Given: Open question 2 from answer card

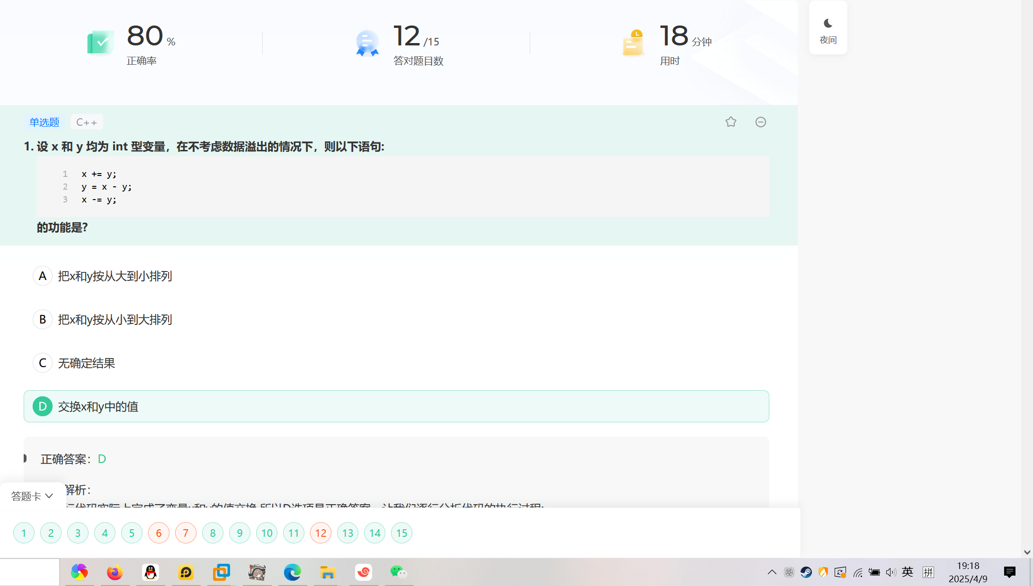Looking at the screenshot, I should click(51, 533).
